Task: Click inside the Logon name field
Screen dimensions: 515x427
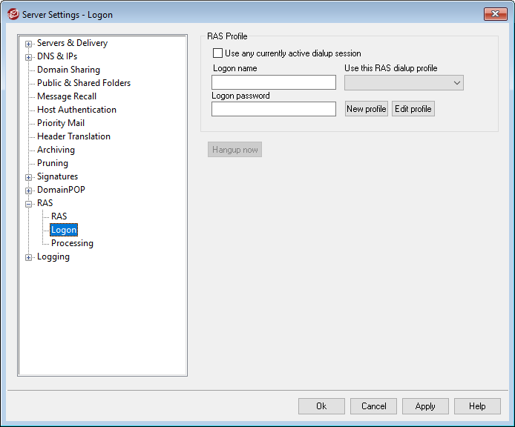Action: (273, 82)
